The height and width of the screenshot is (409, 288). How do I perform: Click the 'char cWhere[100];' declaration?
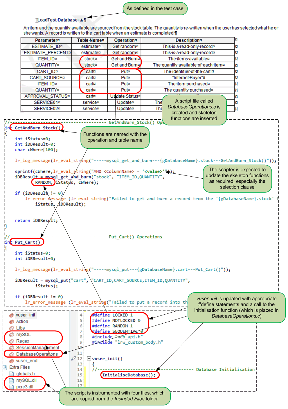pyautogui.click(x=36, y=150)
